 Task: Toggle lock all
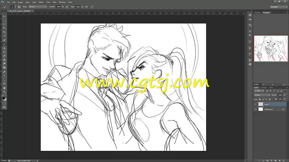point(269,99)
